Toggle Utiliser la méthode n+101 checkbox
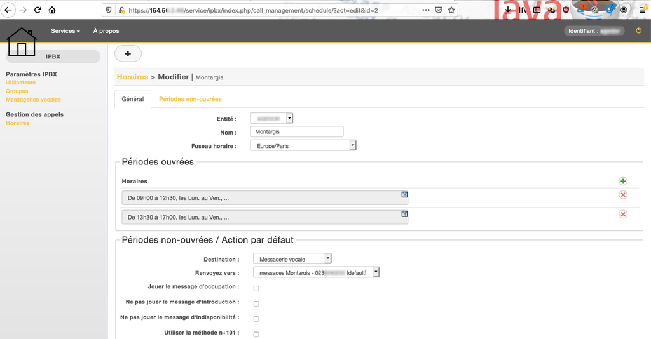 (256, 335)
